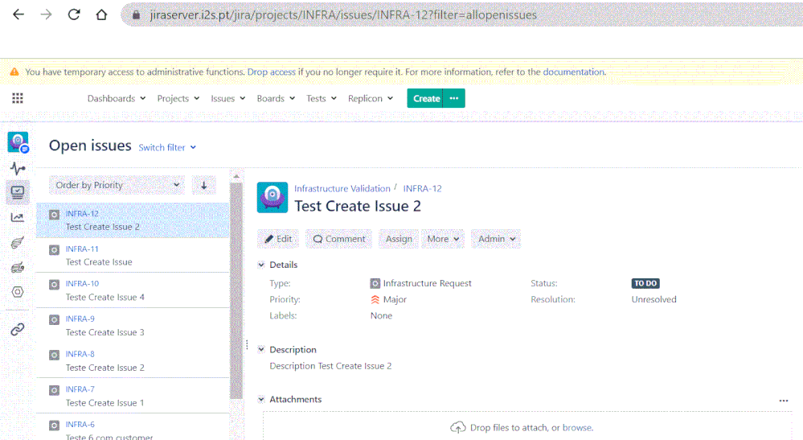The width and height of the screenshot is (803, 440).
Task: Open the Tests menu
Action: tap(321, 98)
